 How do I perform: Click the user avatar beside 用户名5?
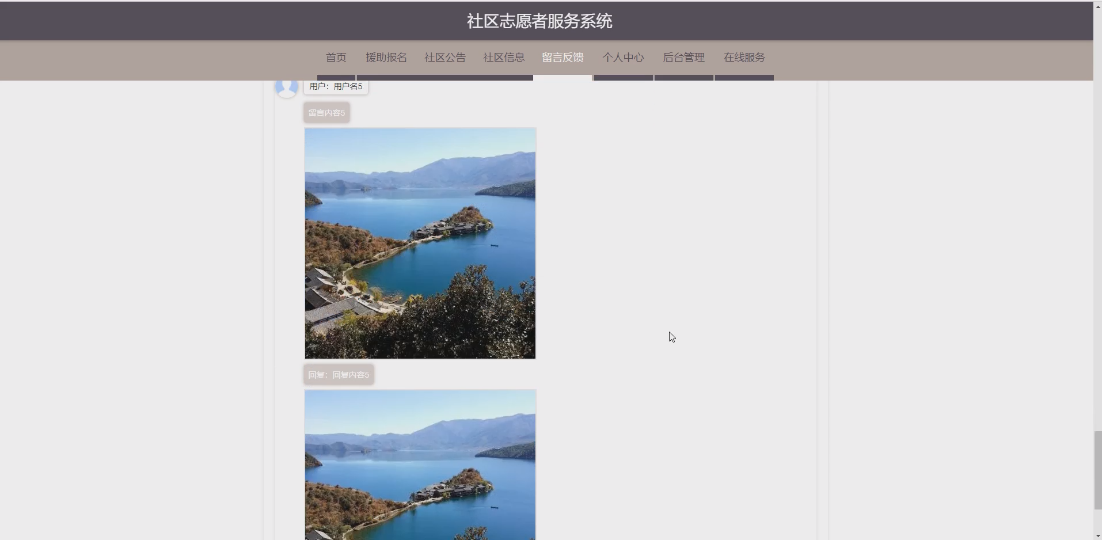tap(287, 88)
